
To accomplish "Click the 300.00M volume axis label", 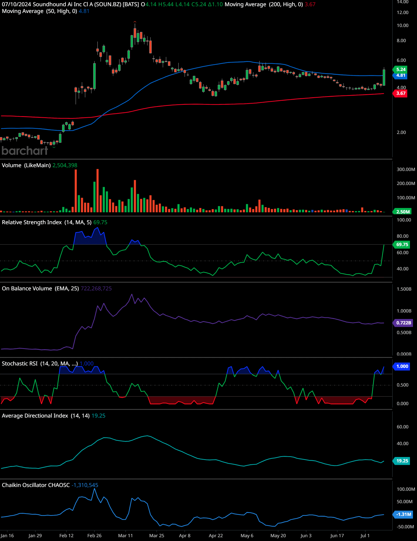I will 406,169.
